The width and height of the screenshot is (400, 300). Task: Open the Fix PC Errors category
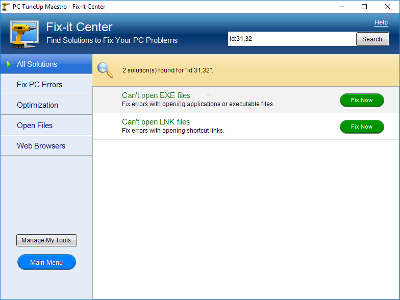(x=46, y=85)
